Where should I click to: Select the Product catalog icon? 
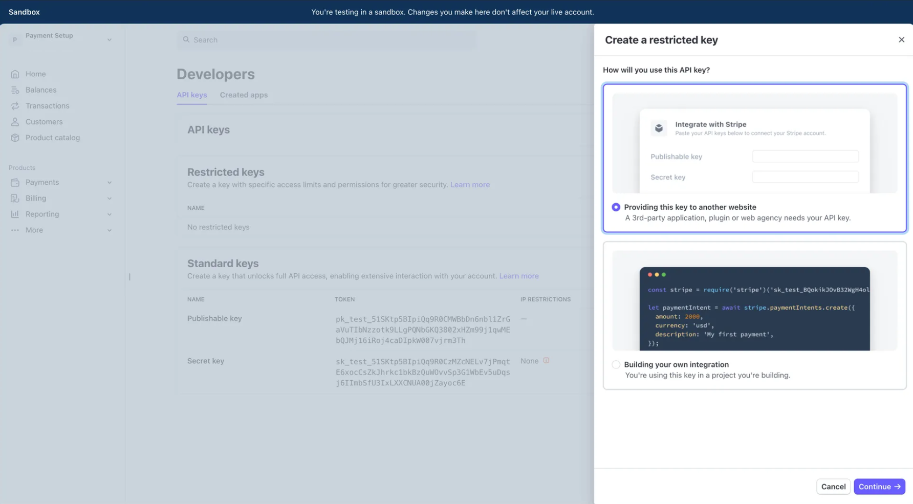point(16,138)
